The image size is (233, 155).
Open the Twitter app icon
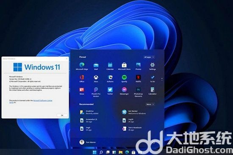(x=110, y=91)
